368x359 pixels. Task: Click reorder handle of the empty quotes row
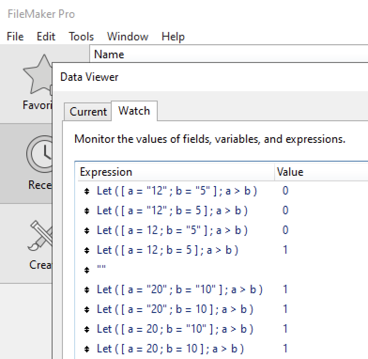87,270
